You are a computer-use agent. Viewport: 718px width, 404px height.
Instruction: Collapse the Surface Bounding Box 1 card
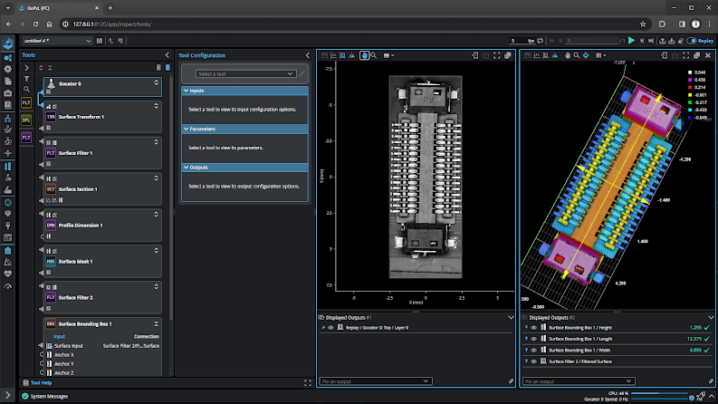coord(156,324)
